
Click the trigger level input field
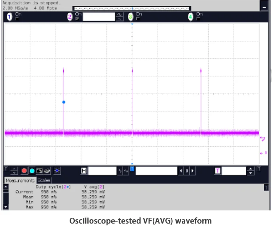[x=234, y=171]
